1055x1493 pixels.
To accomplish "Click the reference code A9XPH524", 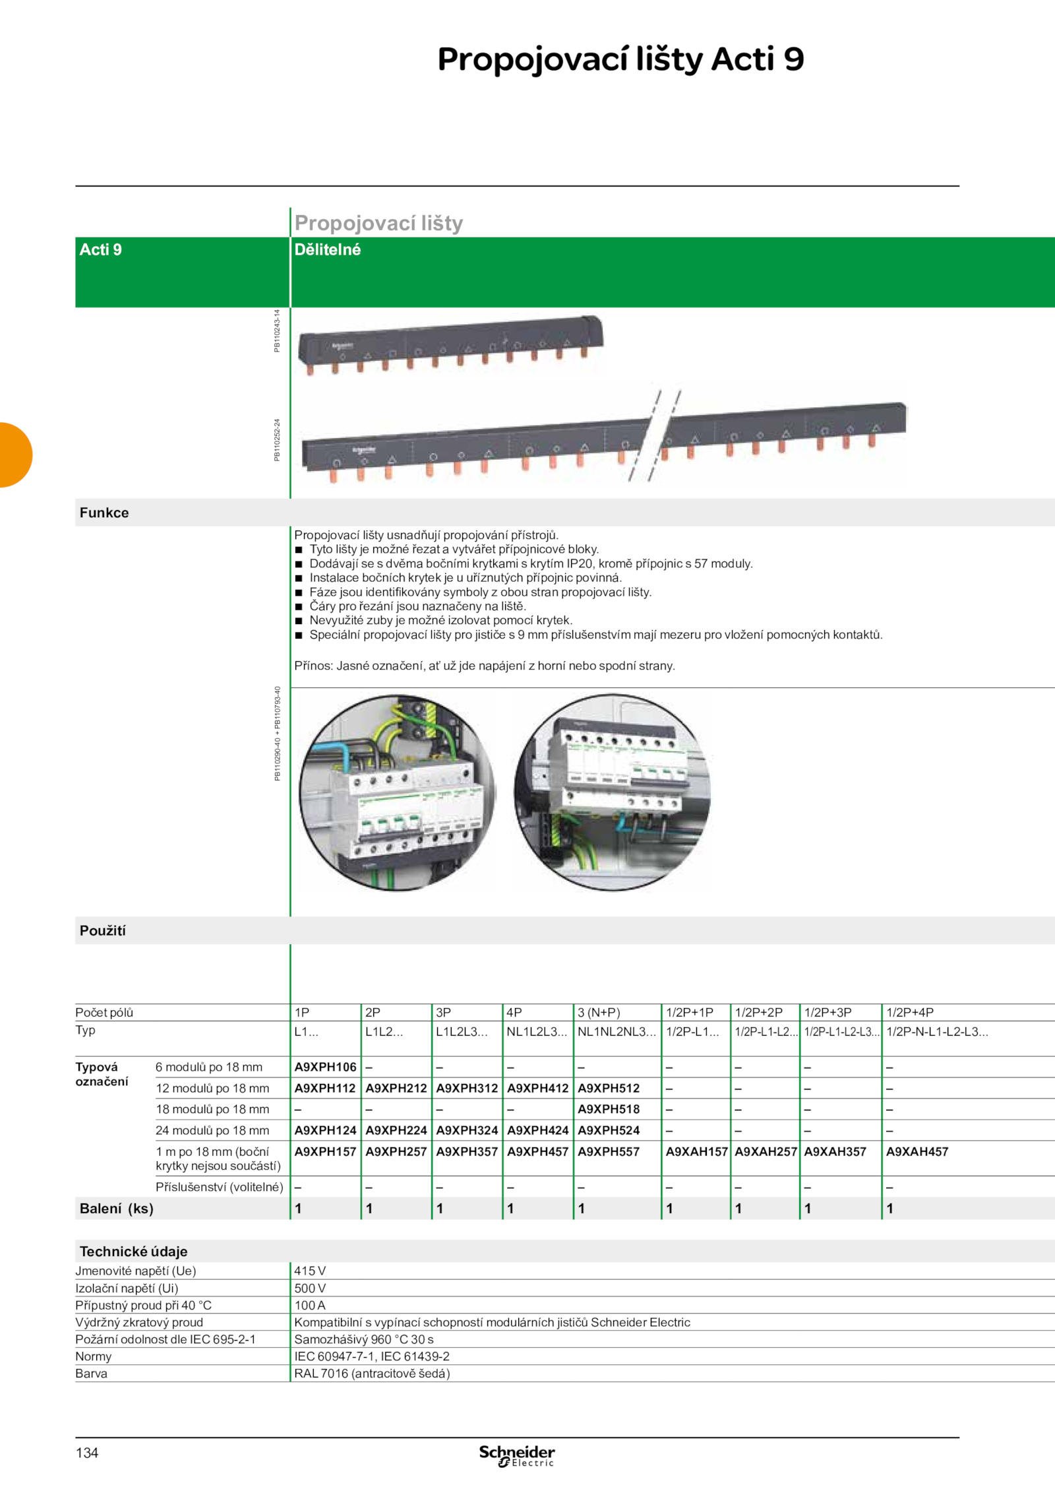I will tap(609, 1130).
